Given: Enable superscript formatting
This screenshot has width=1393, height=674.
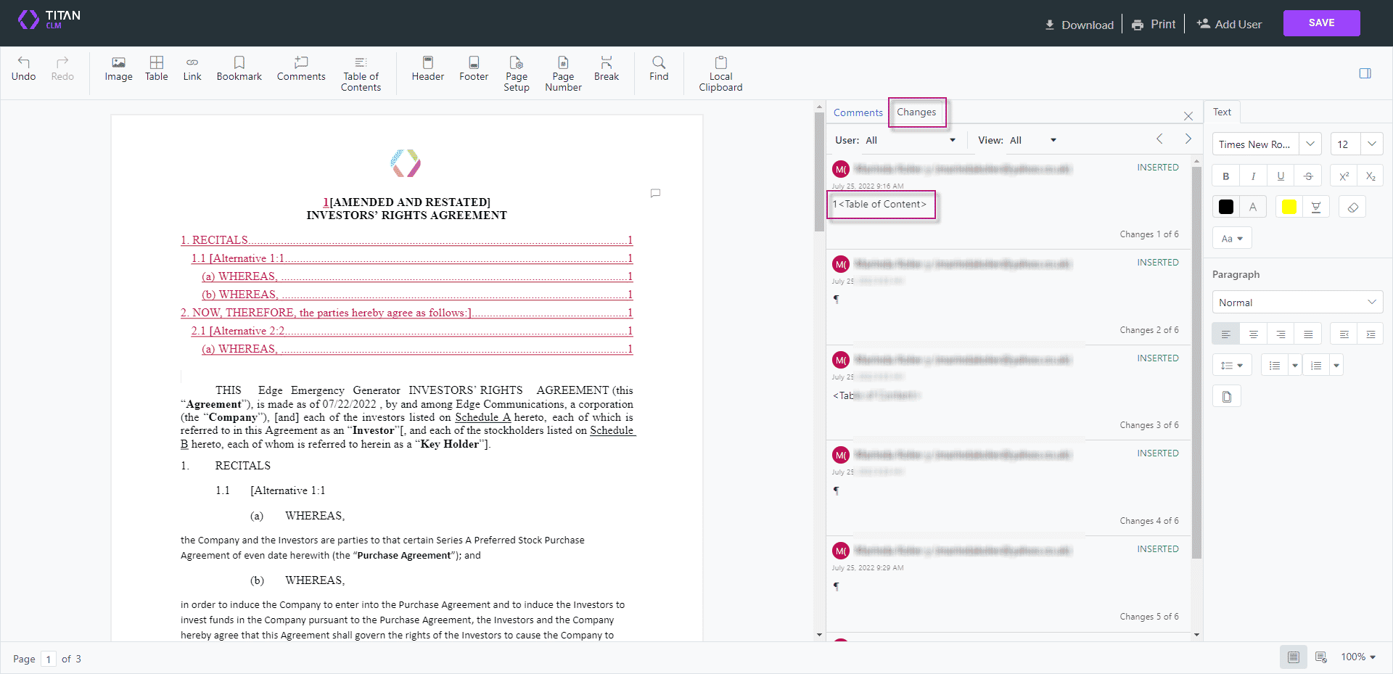Looking at the screenshot, I should tap(1344, 175).
